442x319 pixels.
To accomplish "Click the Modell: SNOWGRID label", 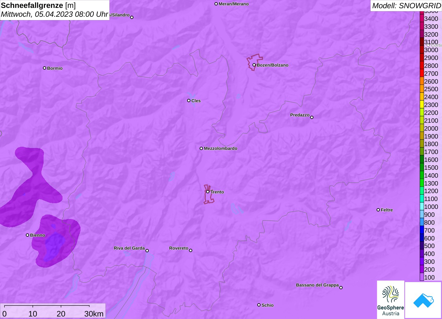I will pos(406,6).
